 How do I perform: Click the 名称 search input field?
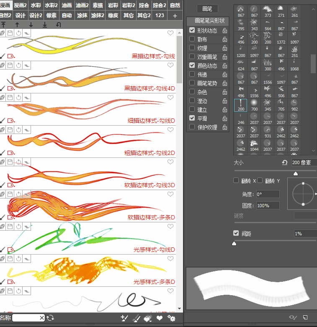click(26, 318)
